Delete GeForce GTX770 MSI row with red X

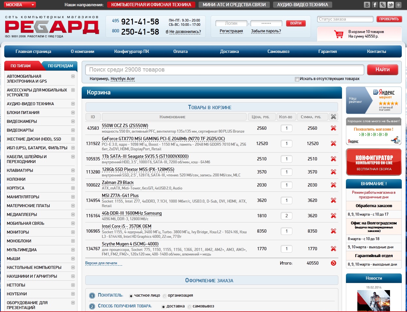333,143
